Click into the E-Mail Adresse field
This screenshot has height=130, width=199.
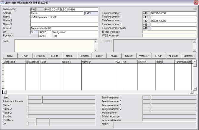(x=169, y=32)
